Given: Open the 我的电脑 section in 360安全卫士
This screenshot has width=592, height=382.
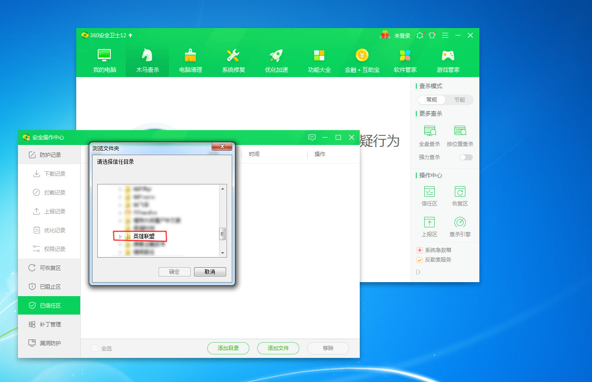Looking at the screenshot, I should coord(104,61).
